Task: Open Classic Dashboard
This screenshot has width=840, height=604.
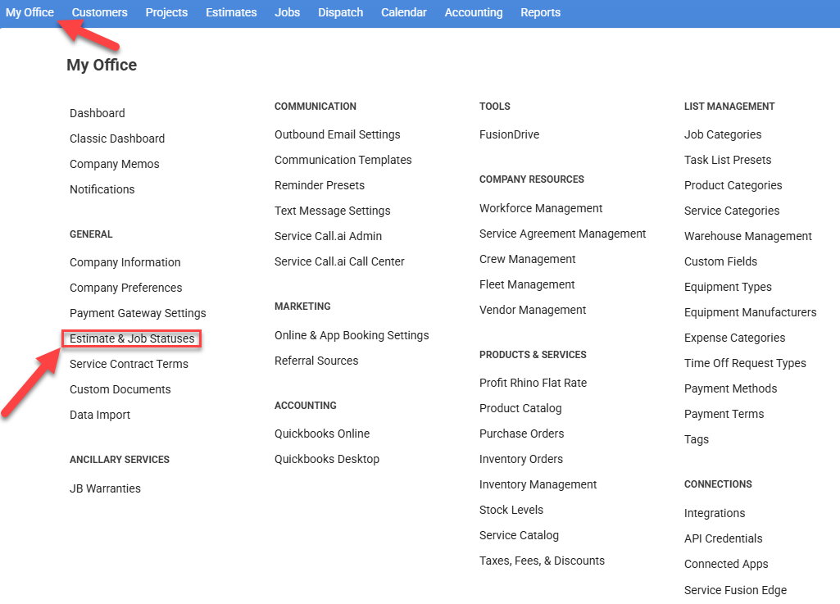Action: (x=117, y=139)
